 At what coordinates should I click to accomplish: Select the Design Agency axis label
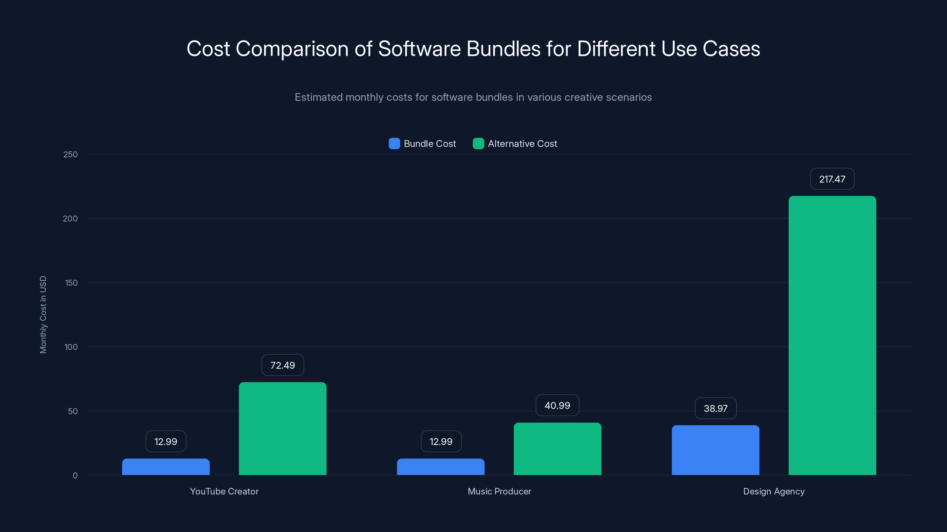pyautogui.click(x=774, y=491)
